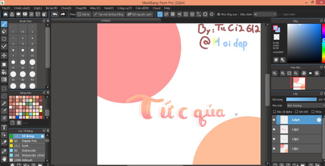This screenshot has width=325, height=166.
Task: Enable concentric circle snap guide
Action: point(192,14)
